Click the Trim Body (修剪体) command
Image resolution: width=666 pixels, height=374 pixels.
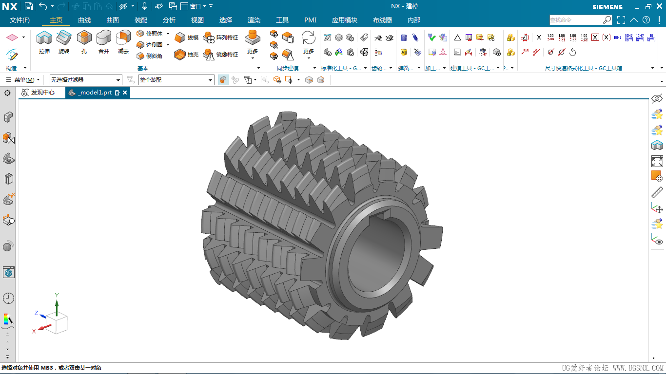150,34
